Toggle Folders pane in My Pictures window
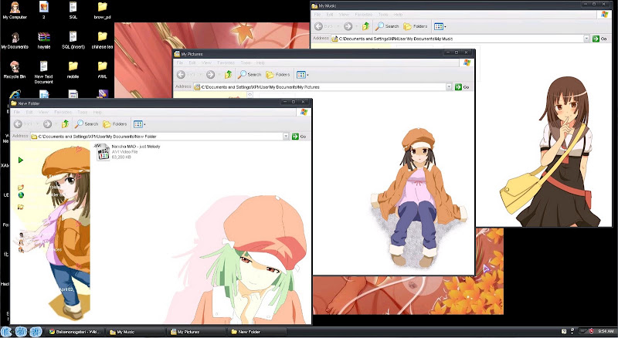Viewport: 618px width, 338px height. [278, 74]
